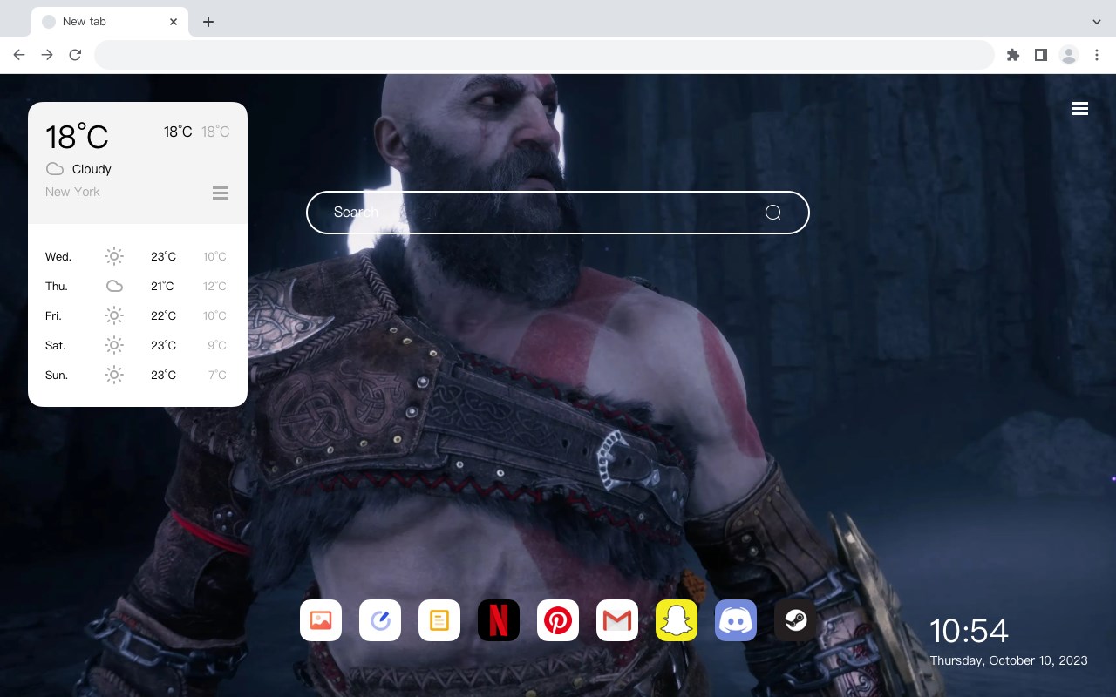The image size is (1116, 697).
Task: Click the cloudy weather icon
Action: click(55, 169)
